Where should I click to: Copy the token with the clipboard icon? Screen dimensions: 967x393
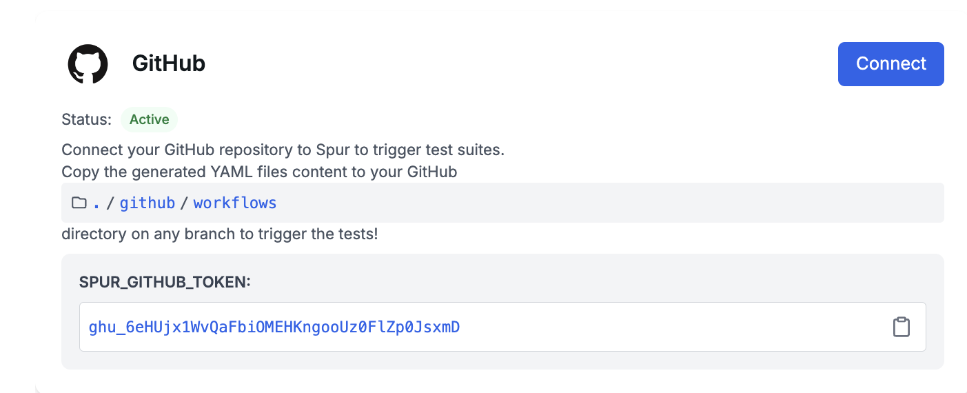901,327
